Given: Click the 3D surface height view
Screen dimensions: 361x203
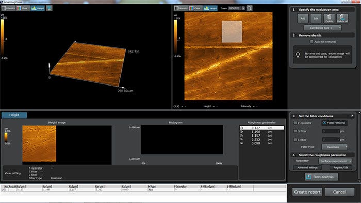Looking at the screenshot, I should pos(88,64).
